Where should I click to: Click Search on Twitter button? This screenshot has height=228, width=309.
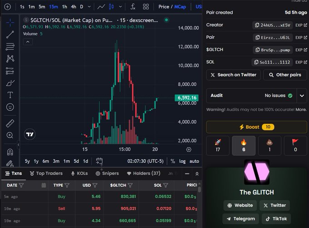(233, 75)
